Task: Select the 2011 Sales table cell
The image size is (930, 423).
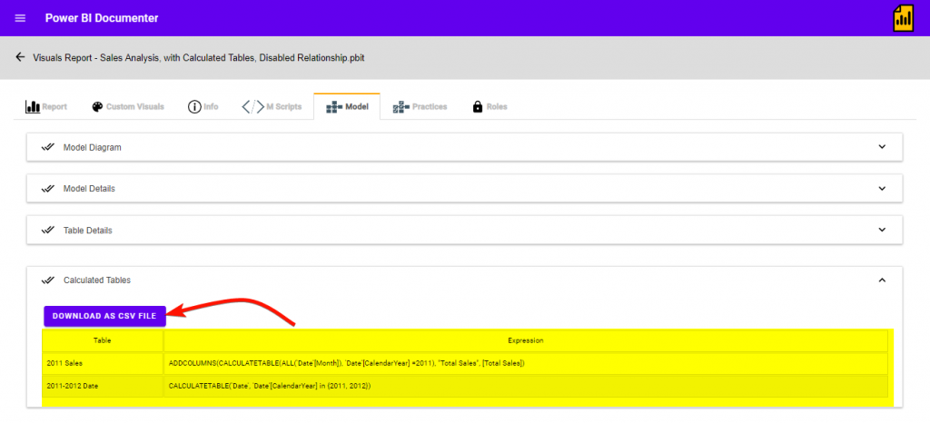Action: [x=103, y=363]
